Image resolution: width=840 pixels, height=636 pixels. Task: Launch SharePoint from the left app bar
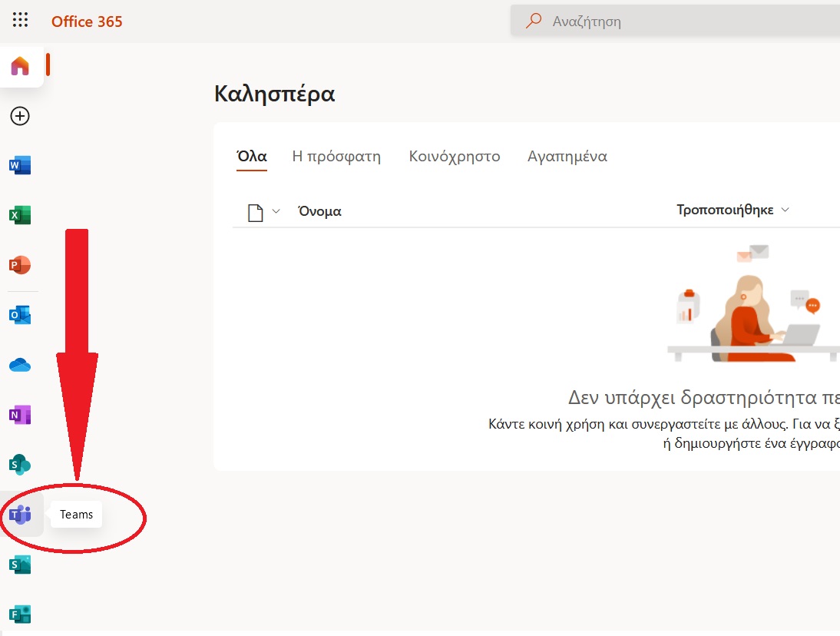point(20,465)
